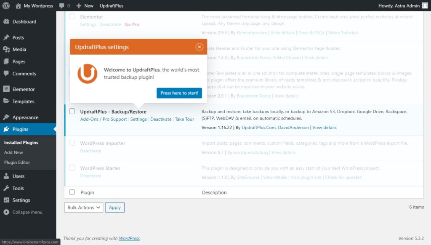This screenshot has width=431, height=245.
Task: Open the WordPress logo menu
Action: pyautogui.click(x=6, y=5)
